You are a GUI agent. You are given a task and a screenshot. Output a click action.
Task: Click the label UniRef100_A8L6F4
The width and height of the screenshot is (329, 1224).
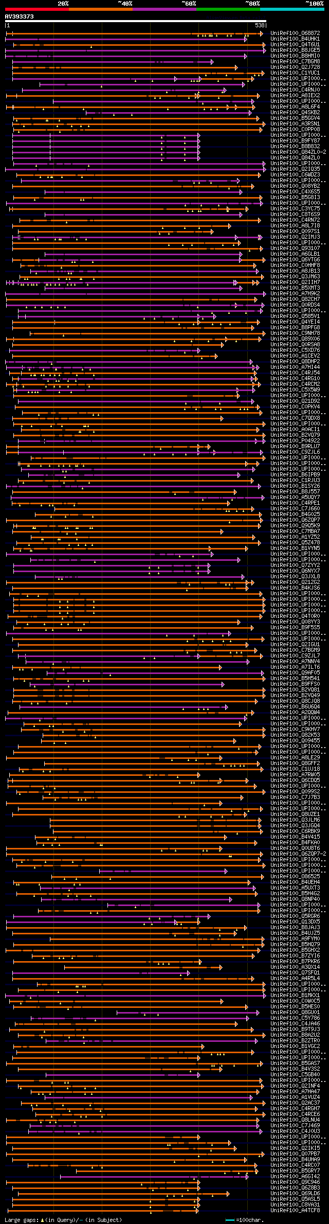[x=295, y=107]
